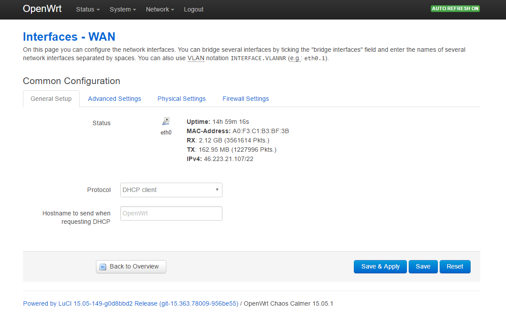Open the Status menu
The height and width of the screenshot is (326, 506).
click(x=88, y=9)
